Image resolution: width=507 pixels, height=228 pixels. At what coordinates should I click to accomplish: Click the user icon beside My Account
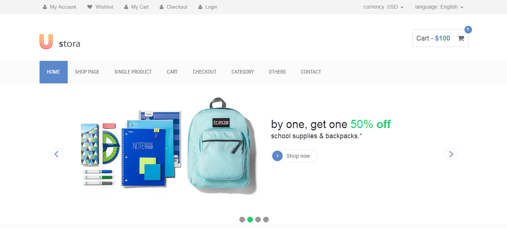click(x=45, y=7)
